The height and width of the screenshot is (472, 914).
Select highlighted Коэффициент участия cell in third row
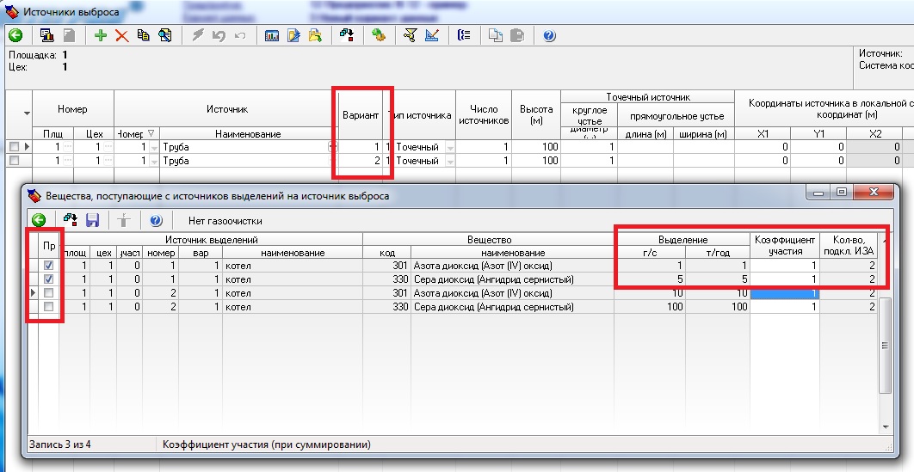[x=784, y=293]
